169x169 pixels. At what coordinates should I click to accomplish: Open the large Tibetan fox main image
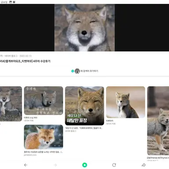tap(84, 28)
